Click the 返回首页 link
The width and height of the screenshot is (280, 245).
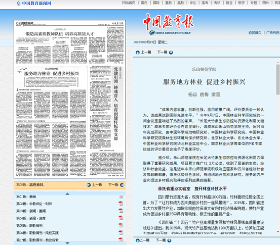pos(255,33)
